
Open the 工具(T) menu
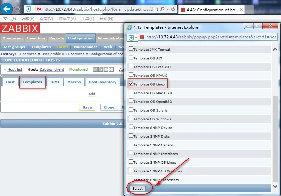[88, 19]
